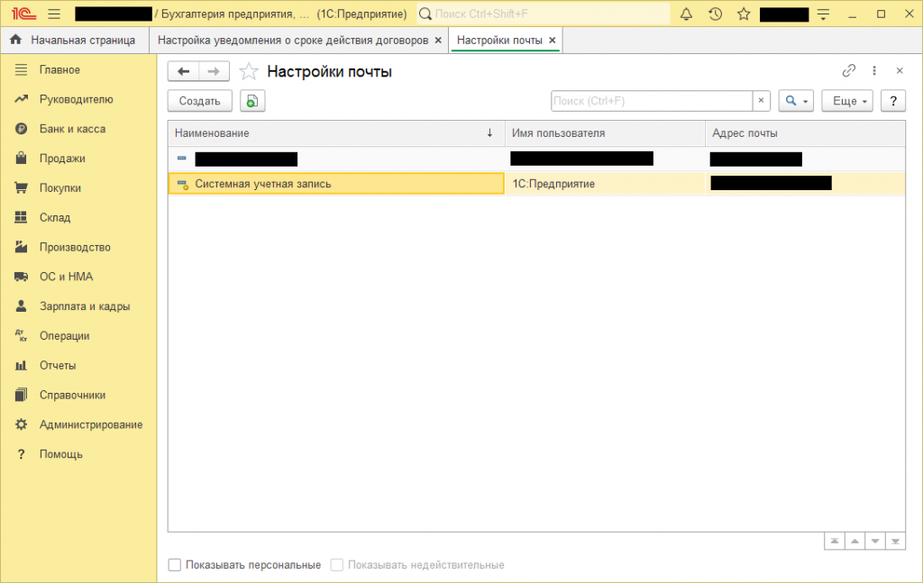Create new item by copying icon

pos(252,101)
